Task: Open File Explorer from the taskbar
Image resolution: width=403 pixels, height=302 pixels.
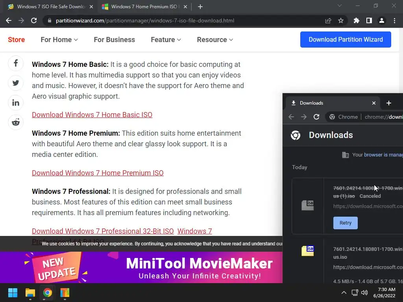Action: click(30, 293)
